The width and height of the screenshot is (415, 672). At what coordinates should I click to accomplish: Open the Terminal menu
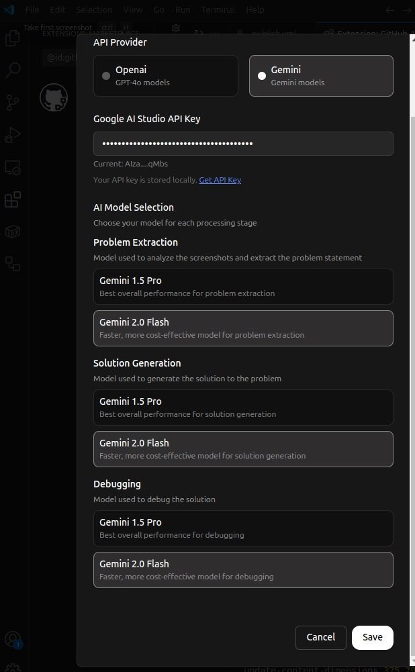point(218,9)
